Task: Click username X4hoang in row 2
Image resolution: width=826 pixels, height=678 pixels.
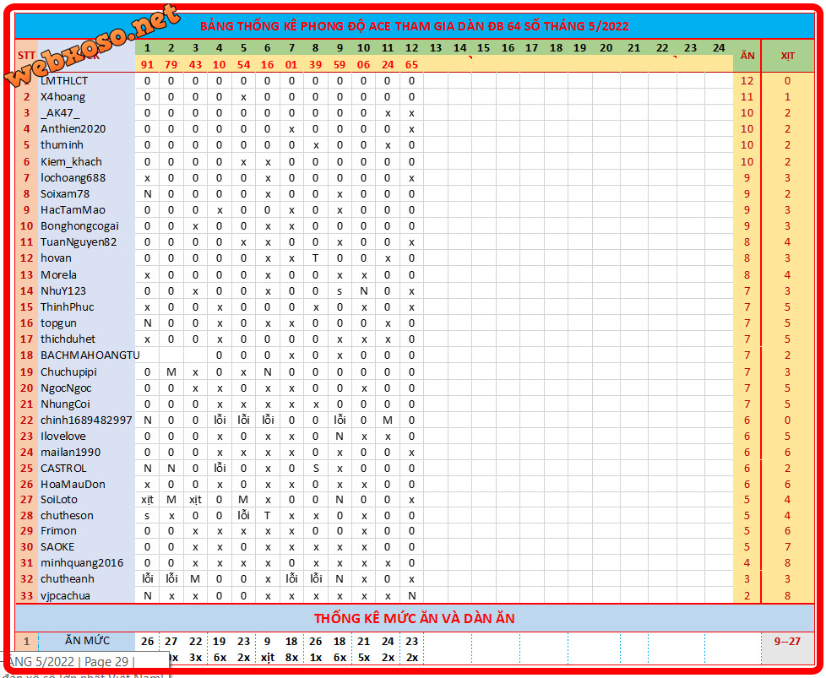Action: click(x=63, y=97)
